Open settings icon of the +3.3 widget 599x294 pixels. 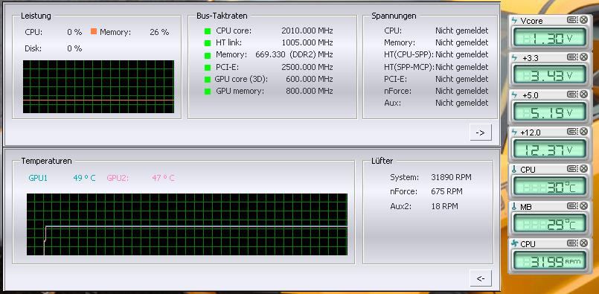(572, 57)
